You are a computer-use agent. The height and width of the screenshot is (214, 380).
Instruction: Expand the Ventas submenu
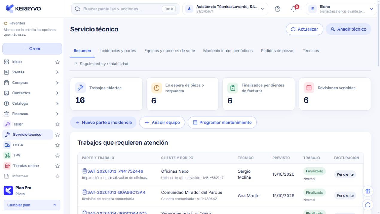point(57,72)
